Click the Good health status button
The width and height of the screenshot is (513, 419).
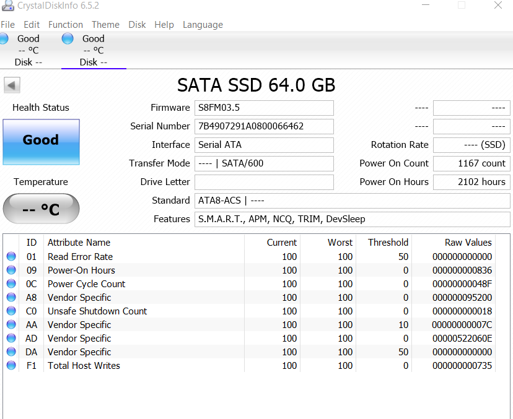tap(42, 142)
